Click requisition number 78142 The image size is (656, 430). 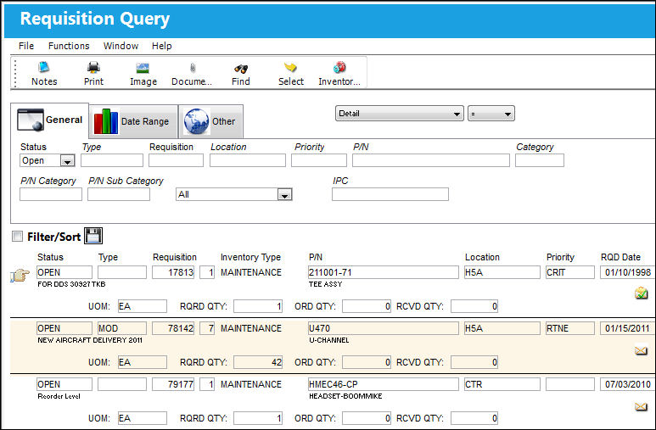point(173,328)
